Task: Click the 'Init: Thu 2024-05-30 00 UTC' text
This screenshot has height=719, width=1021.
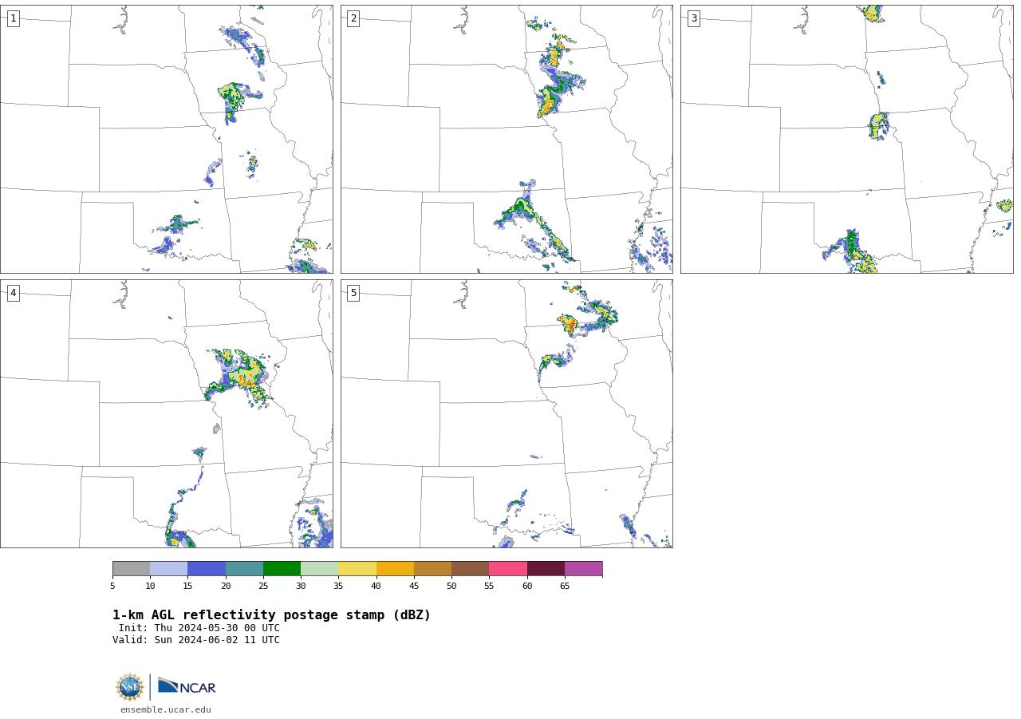Action: point(199,628)
